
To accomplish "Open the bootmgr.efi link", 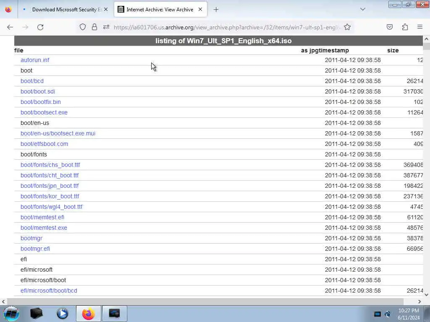I will (35, 249).
